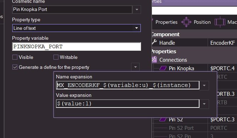Click the $PORTC.3 value cell

[222, 120]
